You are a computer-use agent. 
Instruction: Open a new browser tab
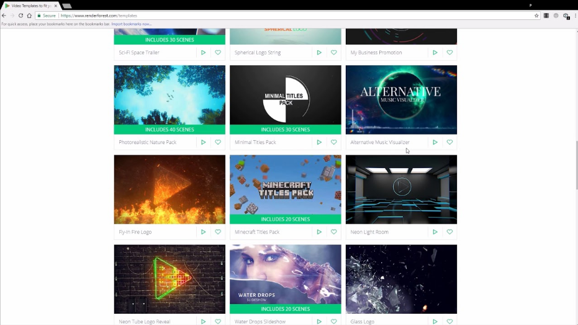(67, 6)
